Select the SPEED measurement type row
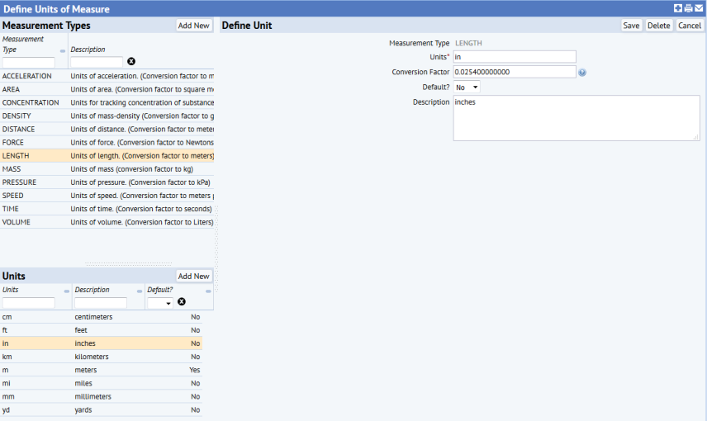707x421 pixels. [107, 196]
